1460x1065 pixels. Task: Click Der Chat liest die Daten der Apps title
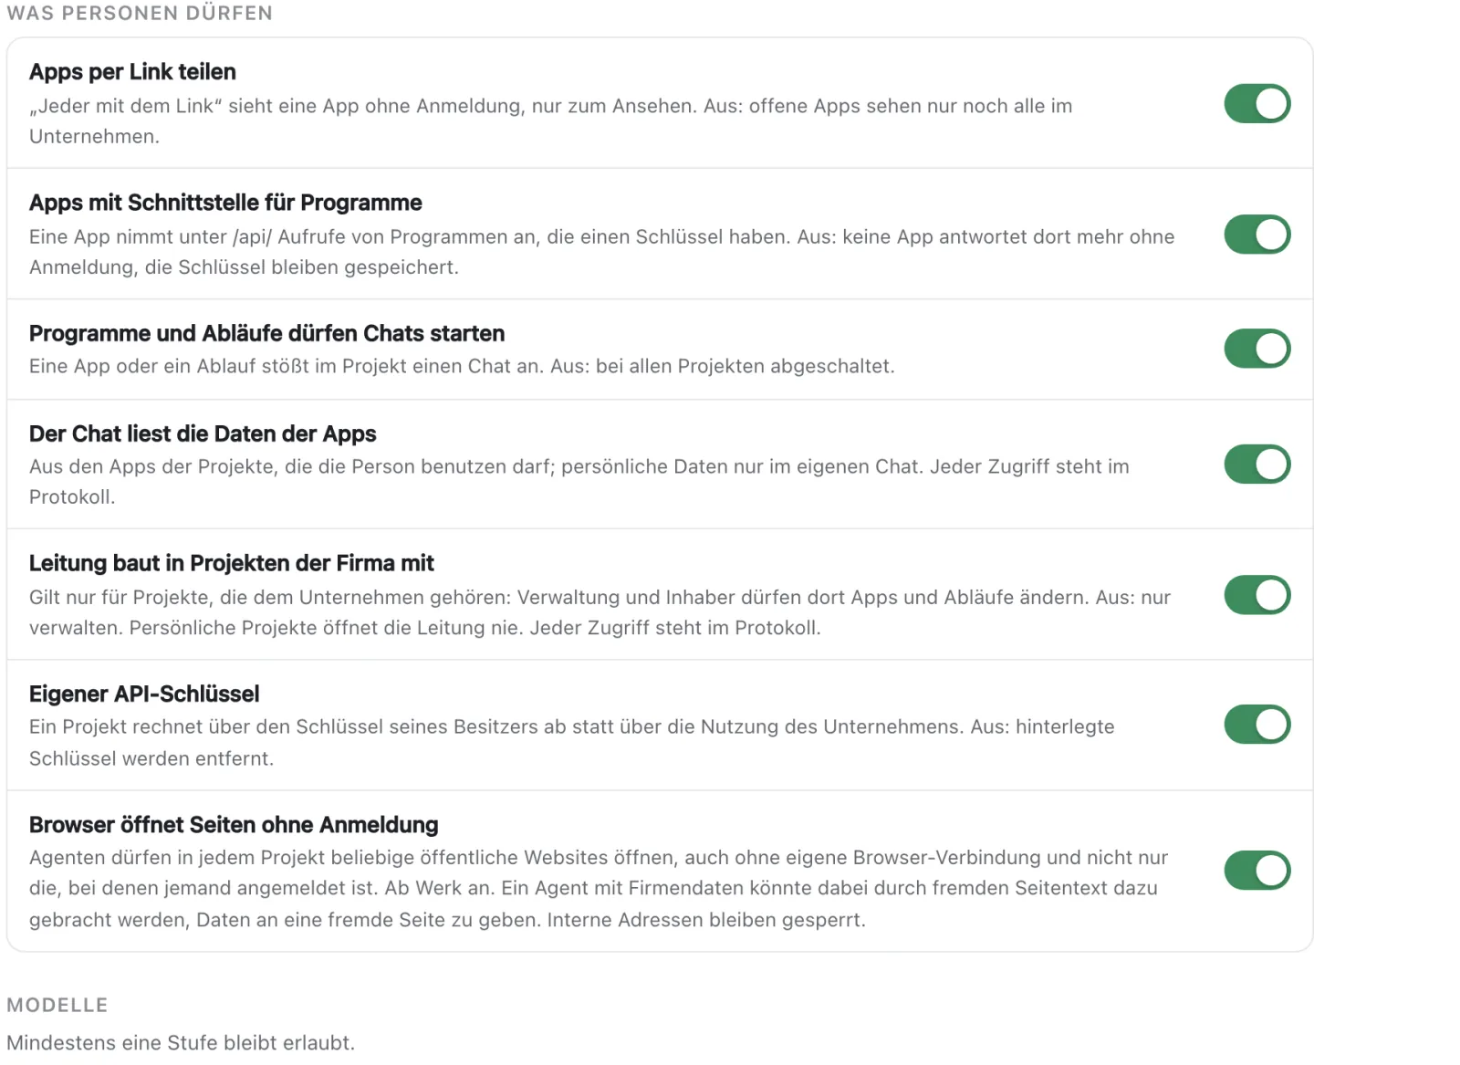point(203,433)
